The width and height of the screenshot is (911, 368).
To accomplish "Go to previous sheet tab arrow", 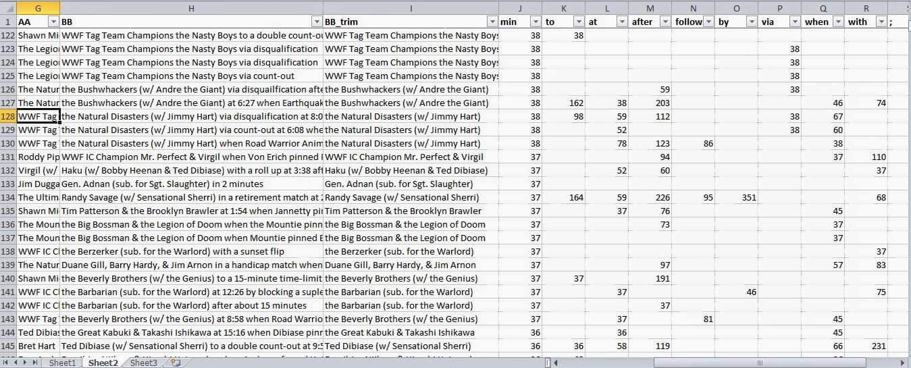I will coord(16,363).
